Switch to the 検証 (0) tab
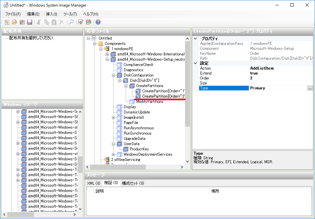Image resolution: width=315 pixels, height=219 pixels. 111,183
